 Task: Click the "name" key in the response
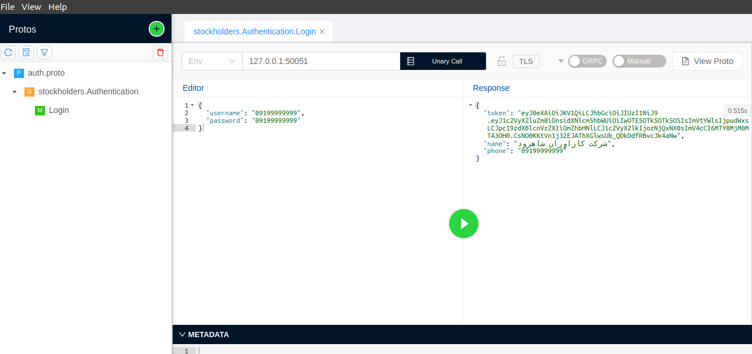(x=494, y=143)
